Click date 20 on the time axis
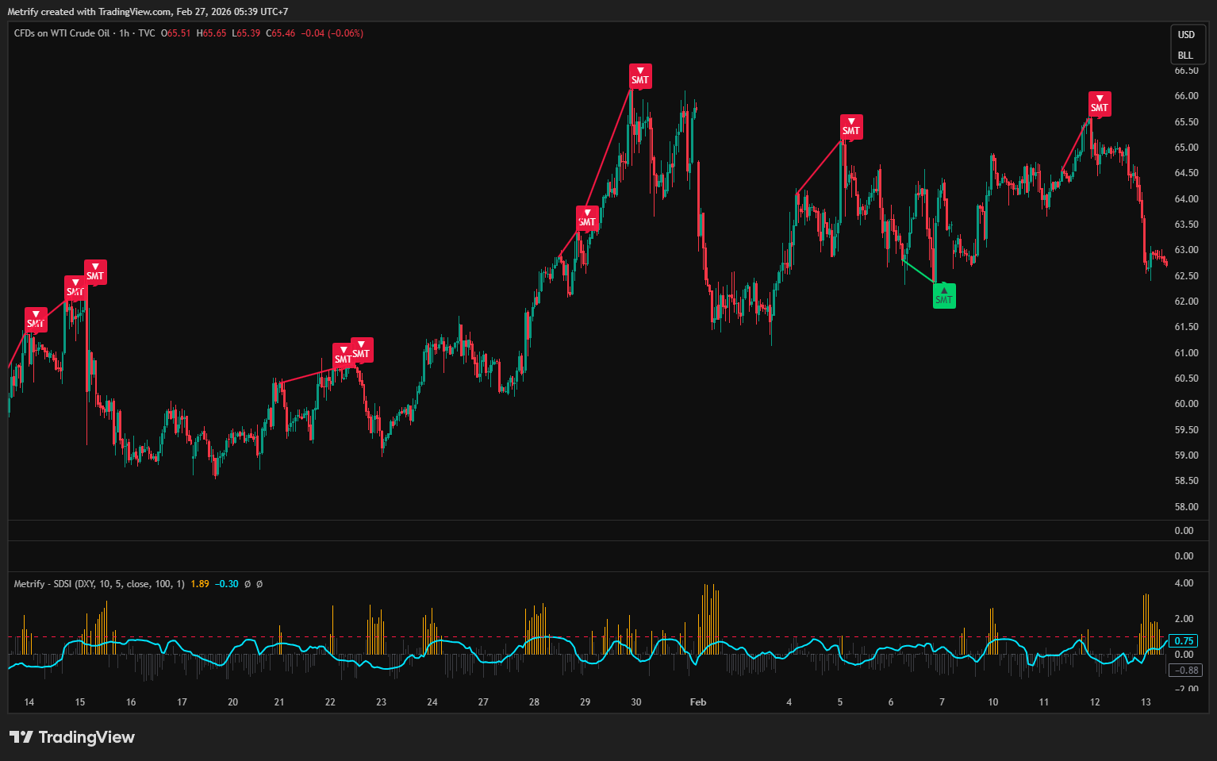This screenshot has width=1217, height=761. tap(232, 702)
